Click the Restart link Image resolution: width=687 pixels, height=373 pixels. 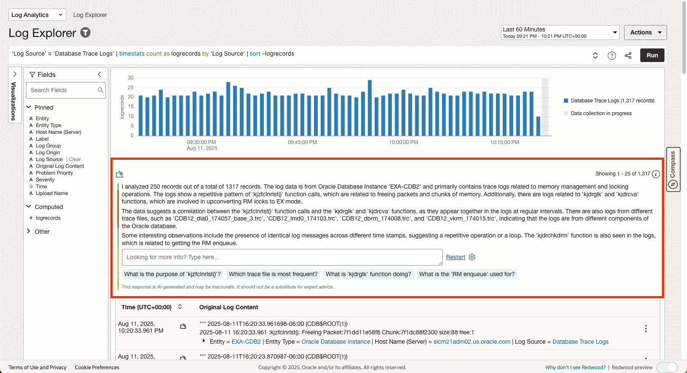(x=455, y=257)
